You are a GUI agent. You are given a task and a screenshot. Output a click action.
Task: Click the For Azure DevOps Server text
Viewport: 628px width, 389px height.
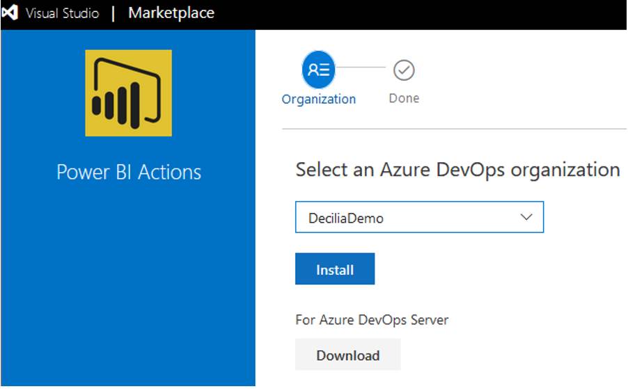pos(372,320)
